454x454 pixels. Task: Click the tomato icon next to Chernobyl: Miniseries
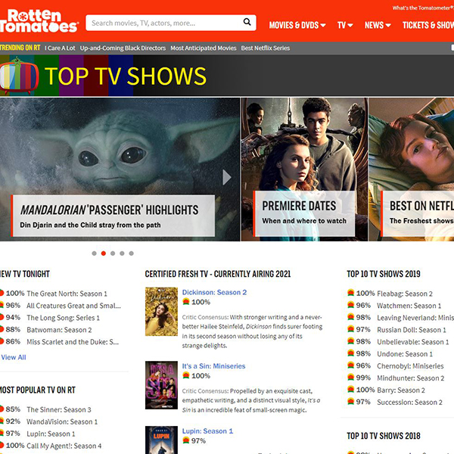350,365
